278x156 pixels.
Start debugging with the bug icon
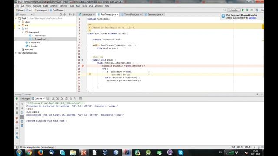click(247, 10)
